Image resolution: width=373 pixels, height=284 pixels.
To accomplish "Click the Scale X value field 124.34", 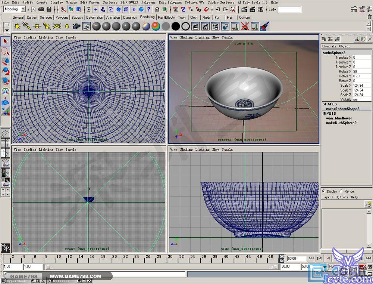I will click(x=361, y=86).
